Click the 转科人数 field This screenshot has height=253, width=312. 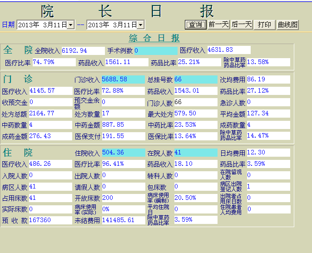pyautogui.click(x=196, y=175)
